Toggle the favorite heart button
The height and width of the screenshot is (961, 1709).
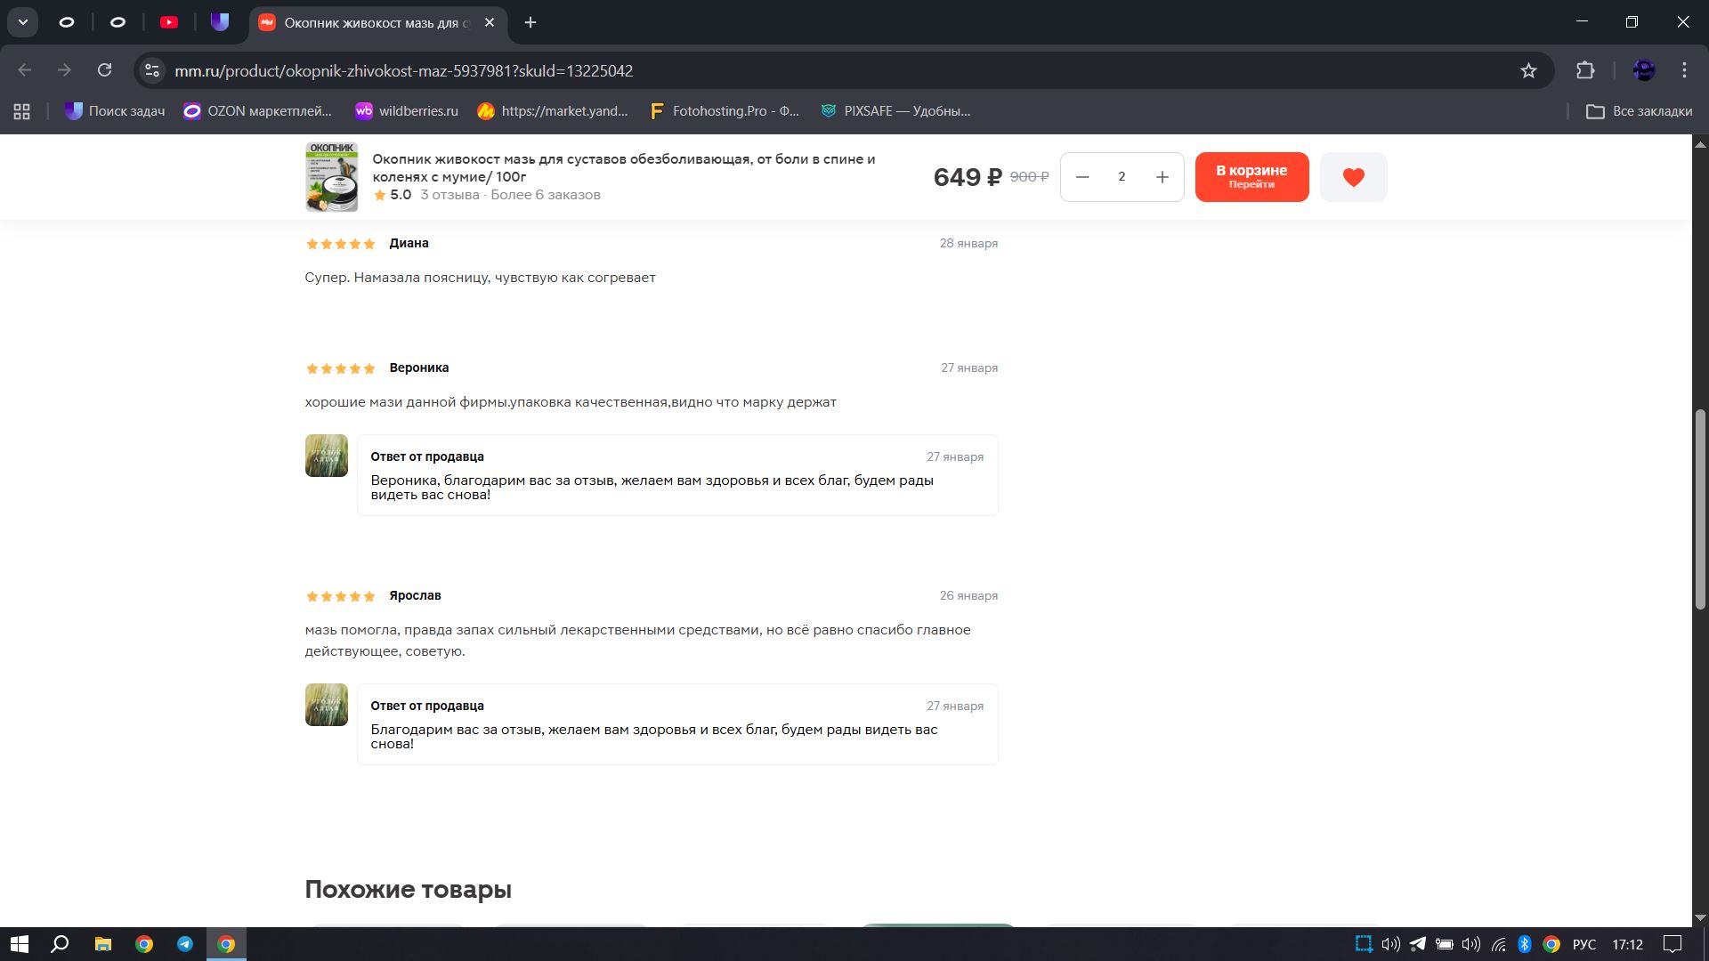(x=1353, y=177)
